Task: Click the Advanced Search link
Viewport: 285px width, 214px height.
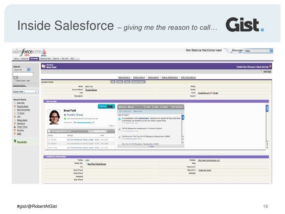Action: click(x=20, y=85)
